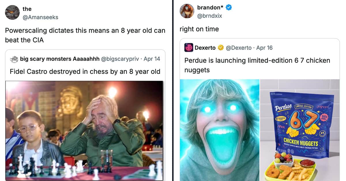Image resolution: width=346 pixels, height=181 pixels.
Task: Click the Dexerto logo icon
Action: coord(189,48)
